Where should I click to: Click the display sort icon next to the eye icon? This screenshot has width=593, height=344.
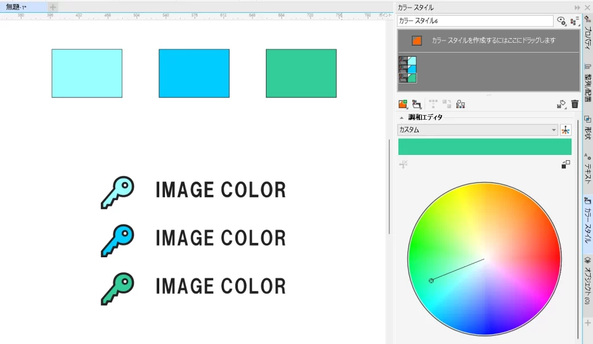tap(573, 21)
